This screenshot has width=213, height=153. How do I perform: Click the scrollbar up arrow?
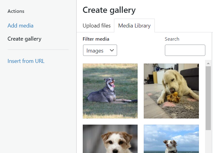tap(208, 63)
